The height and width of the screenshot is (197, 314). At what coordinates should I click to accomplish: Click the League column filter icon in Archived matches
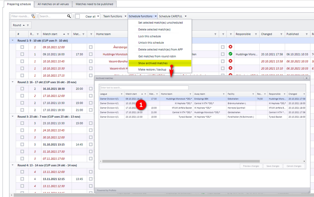coord(122,94)
